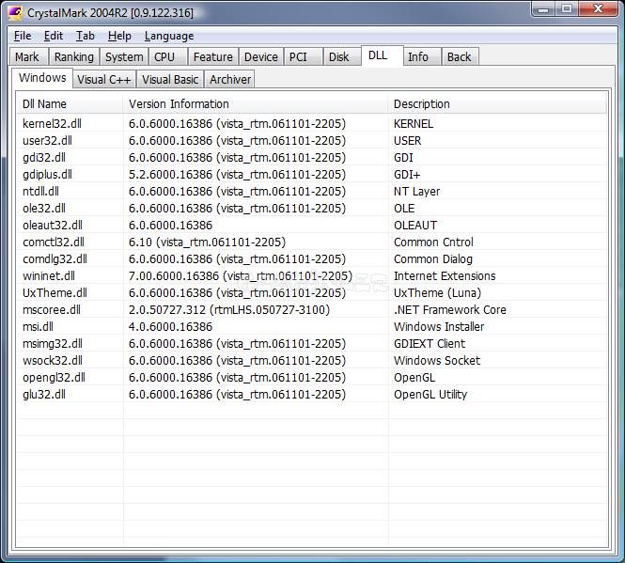Open the Help menu
Image resolution: width=625 pixels, height=563 pixels.
coord(119,36)
